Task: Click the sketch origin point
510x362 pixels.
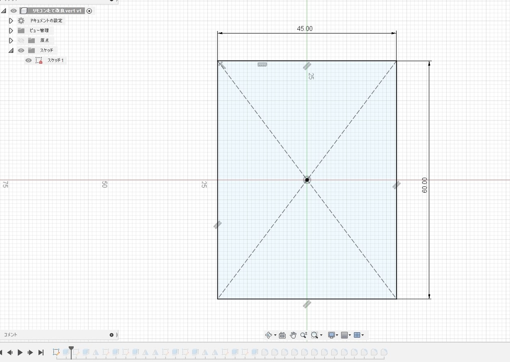Action: click(307, 180)
